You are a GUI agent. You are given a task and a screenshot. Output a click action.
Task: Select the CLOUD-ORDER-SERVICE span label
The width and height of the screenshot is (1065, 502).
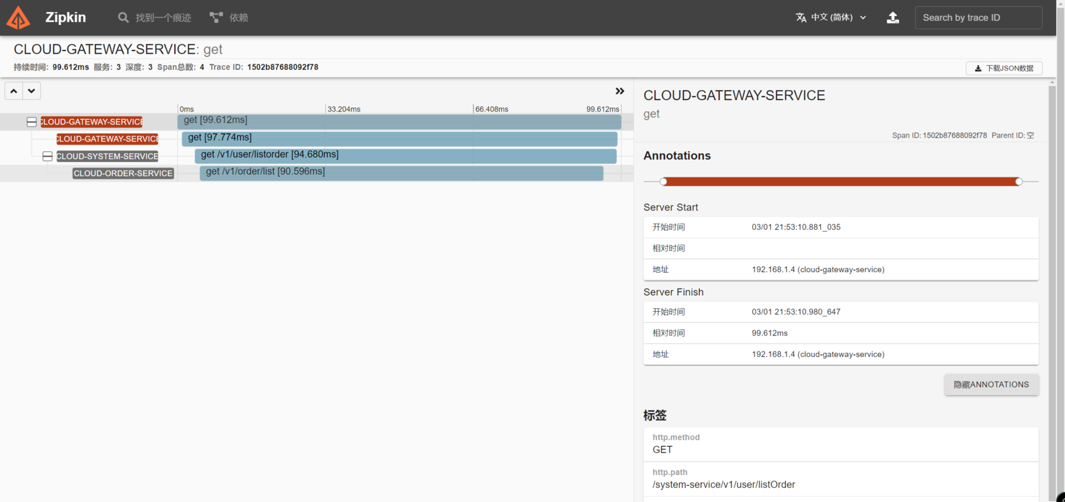click(123, 173)
